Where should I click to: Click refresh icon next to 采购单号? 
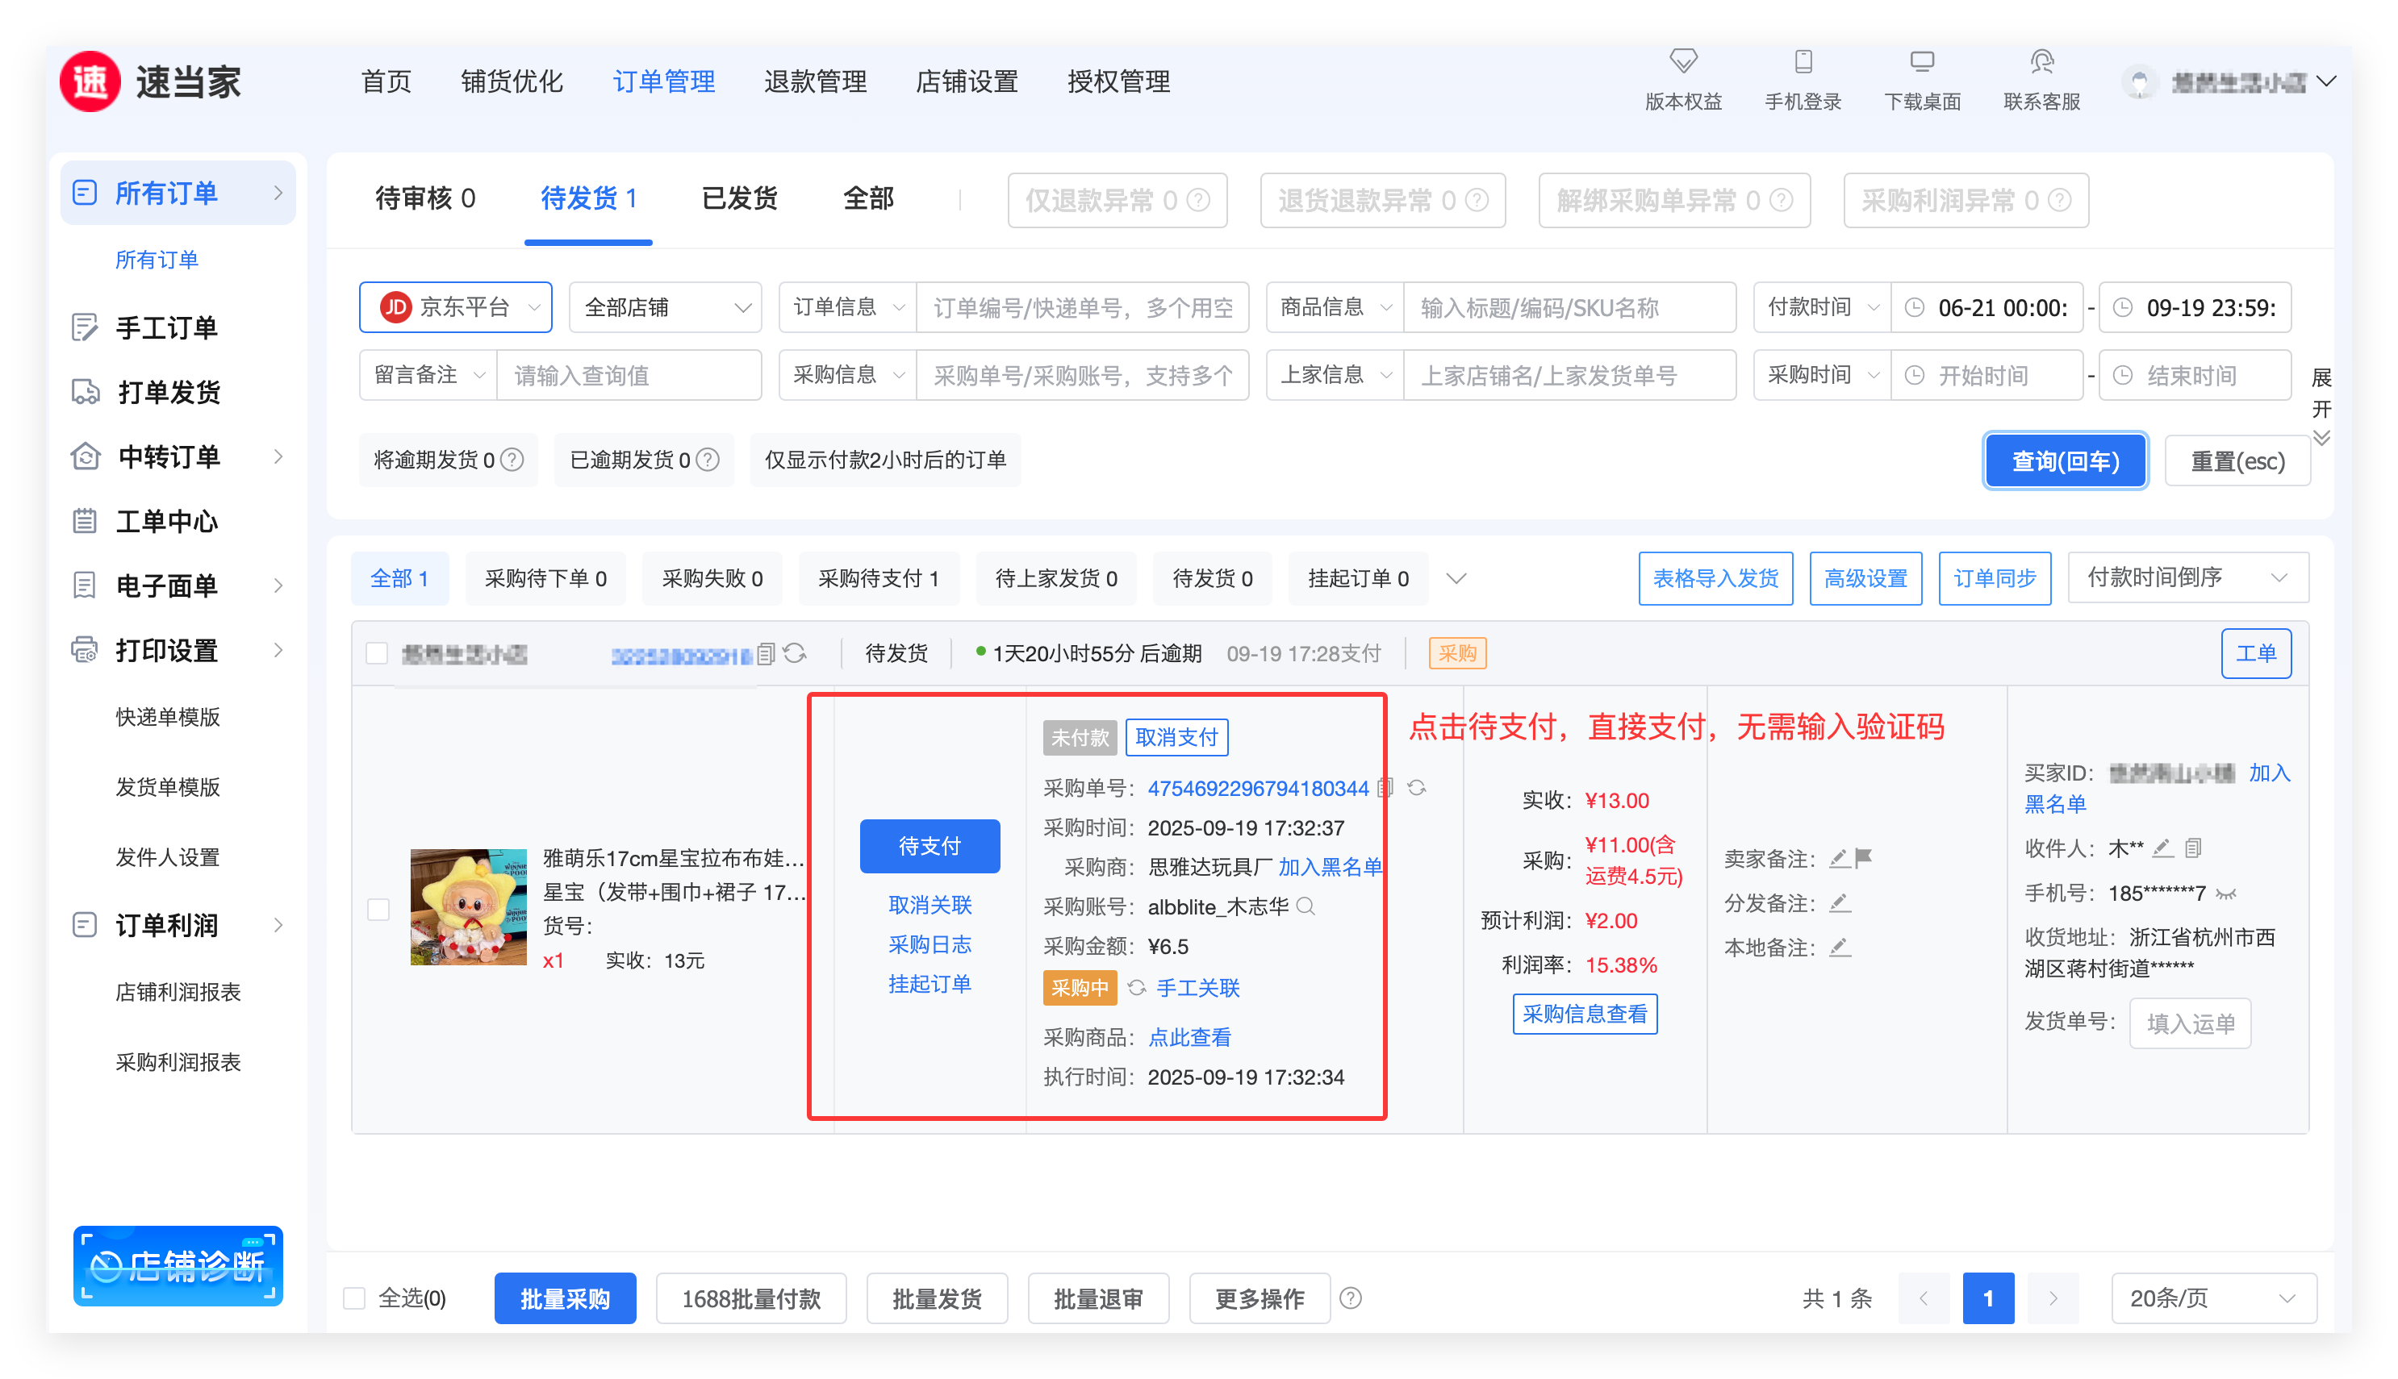1416,788
